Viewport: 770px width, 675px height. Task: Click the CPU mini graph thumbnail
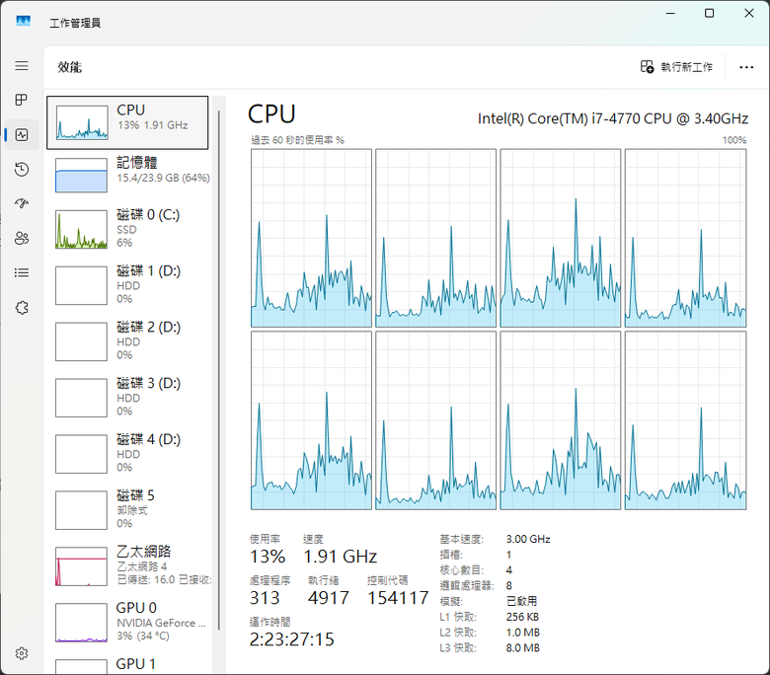[82, 122]
